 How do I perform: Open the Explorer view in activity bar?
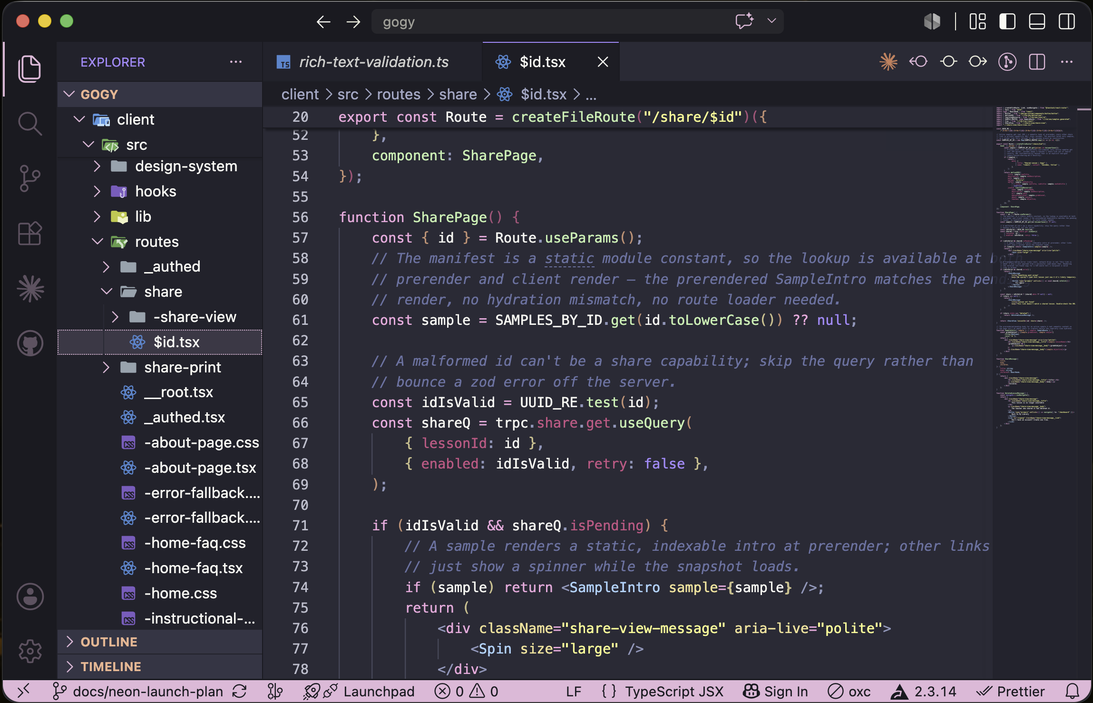29,68
